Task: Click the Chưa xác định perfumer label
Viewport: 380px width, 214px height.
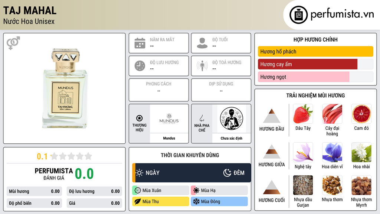Action: (x=232, y=138)
